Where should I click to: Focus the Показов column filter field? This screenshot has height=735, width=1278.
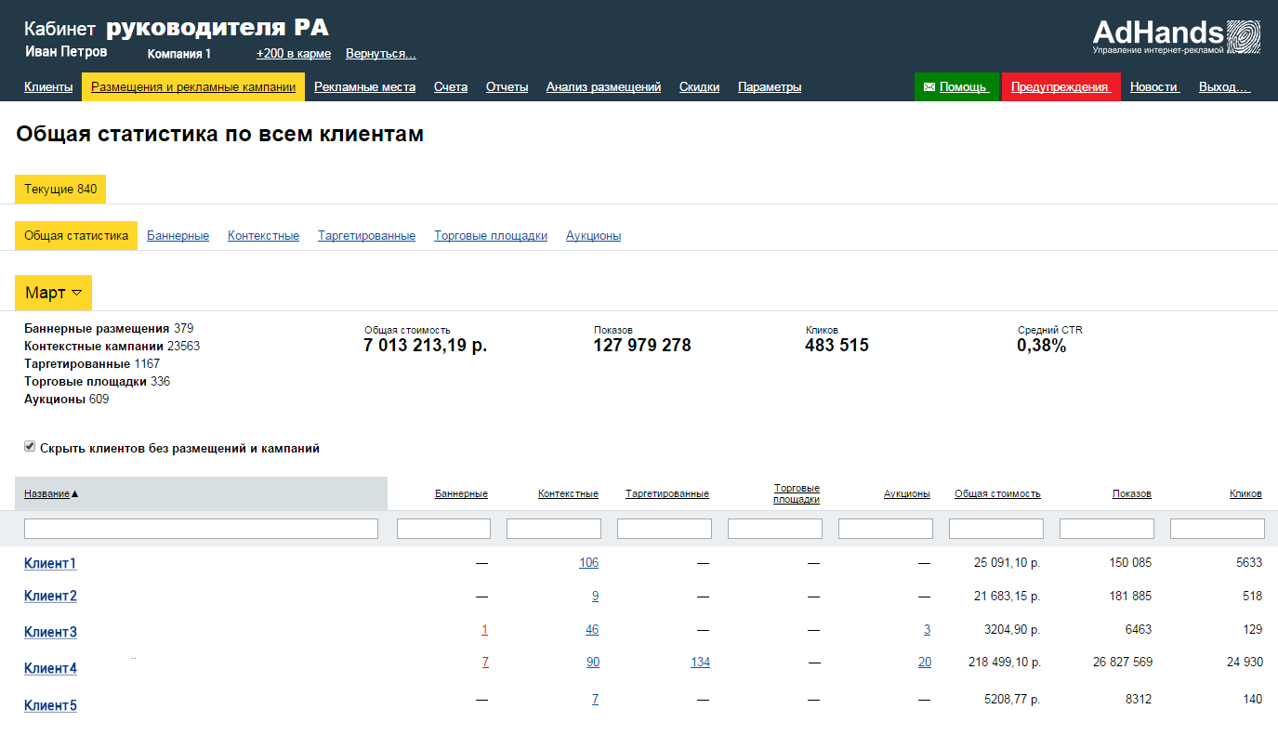pyautogui.click(x=1106, y=529)
